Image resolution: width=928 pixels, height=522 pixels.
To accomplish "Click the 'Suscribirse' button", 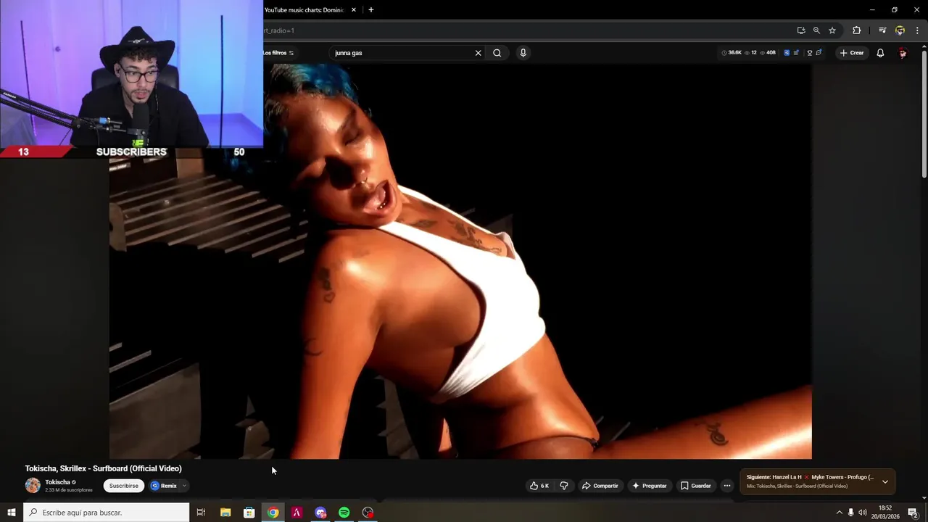I will 124,486.
